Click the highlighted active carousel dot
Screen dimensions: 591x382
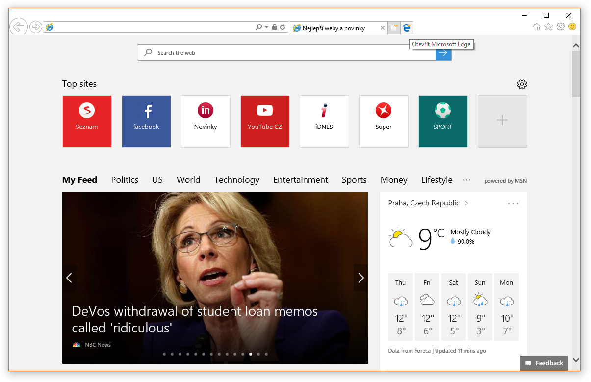pos(251,354)
